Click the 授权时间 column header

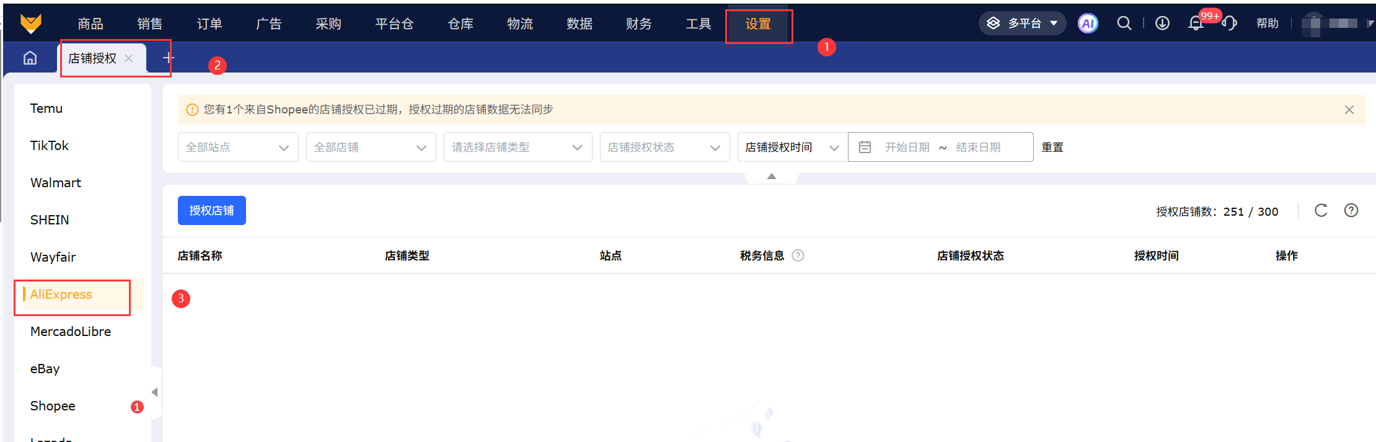coord(1157,255)
